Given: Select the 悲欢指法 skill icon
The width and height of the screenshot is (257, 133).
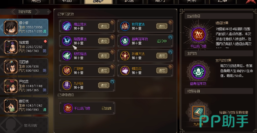Looking at the screenshot, I should 67,56.
